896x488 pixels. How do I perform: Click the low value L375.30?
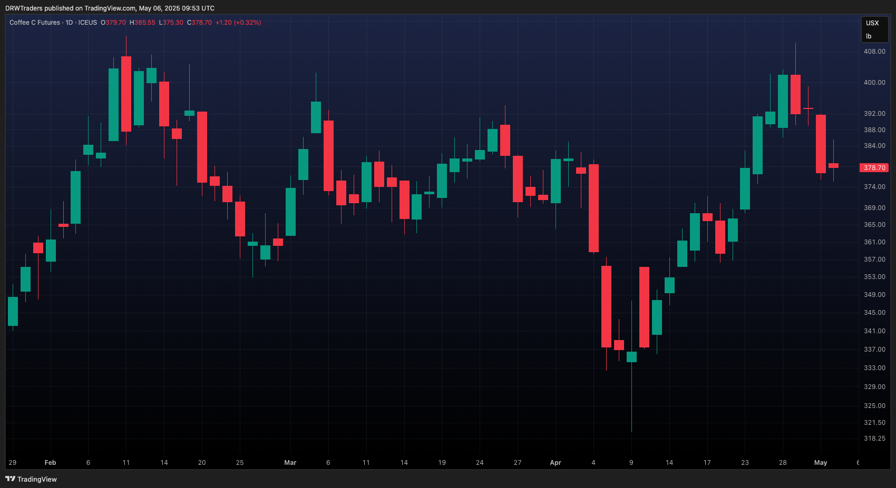pyautogui.click(x=171, y=23)
